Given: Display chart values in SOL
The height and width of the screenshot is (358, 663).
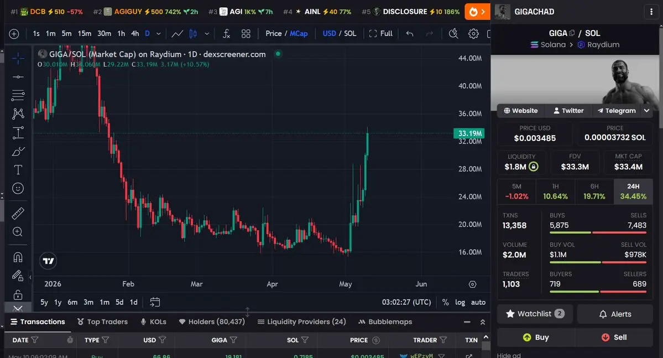Looking at the screenshot, I should pyautogui.click(x=350, y=33).
